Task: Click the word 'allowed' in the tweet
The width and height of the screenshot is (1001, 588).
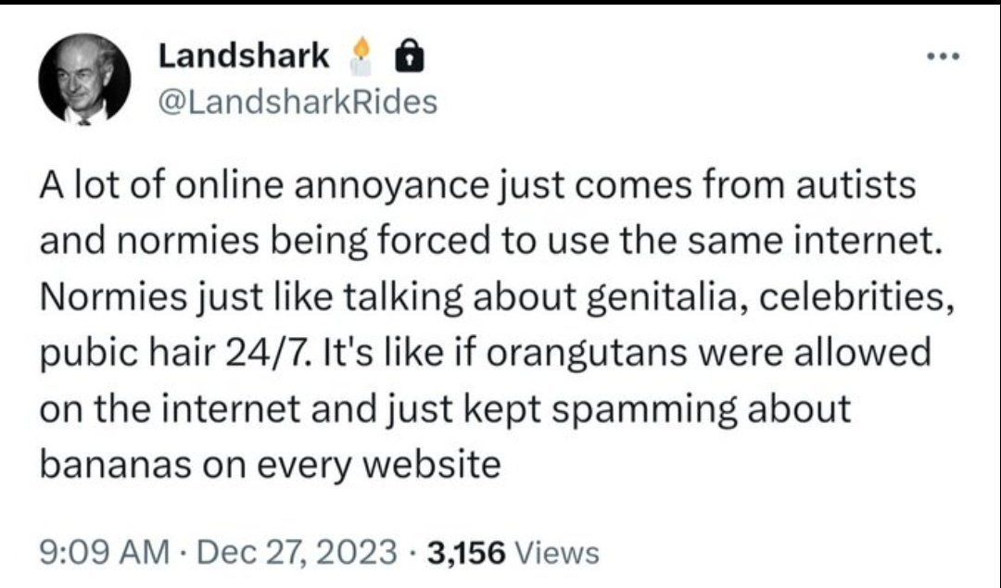Action: 858,353
